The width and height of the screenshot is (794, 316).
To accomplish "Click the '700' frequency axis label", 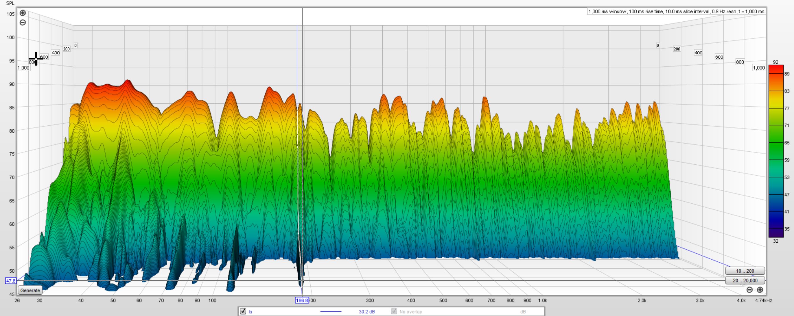I will [x=491, y=300].
